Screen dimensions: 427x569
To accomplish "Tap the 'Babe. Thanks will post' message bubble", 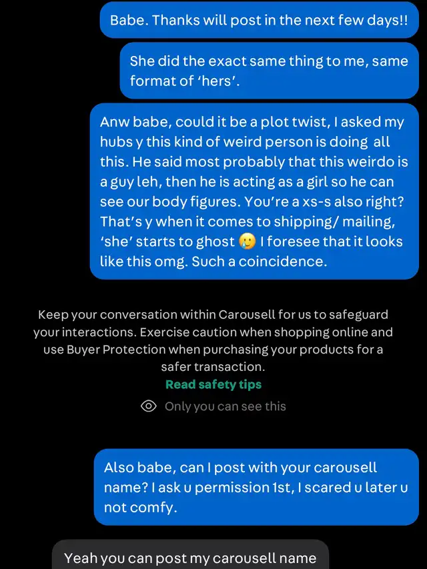I will 260,20.
